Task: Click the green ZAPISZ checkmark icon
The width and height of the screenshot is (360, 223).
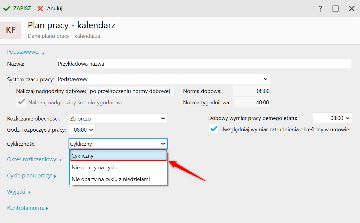Action: click(7, 8)
